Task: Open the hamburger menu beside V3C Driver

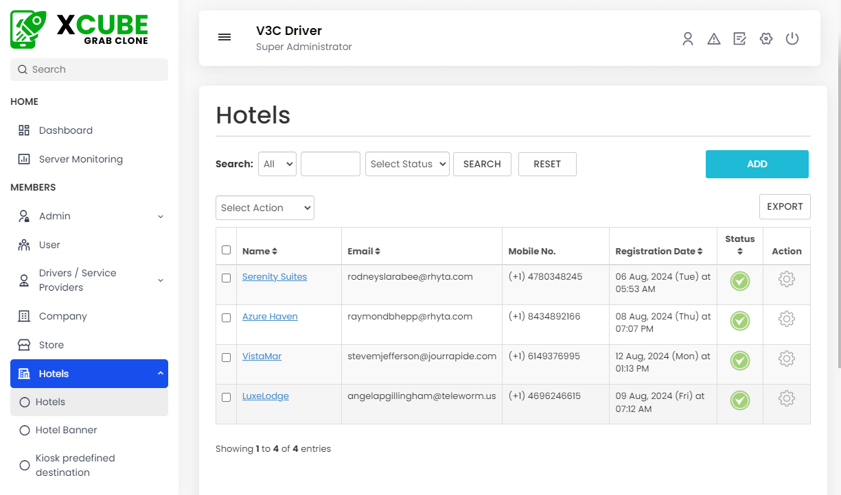Action: coord(224,37)
